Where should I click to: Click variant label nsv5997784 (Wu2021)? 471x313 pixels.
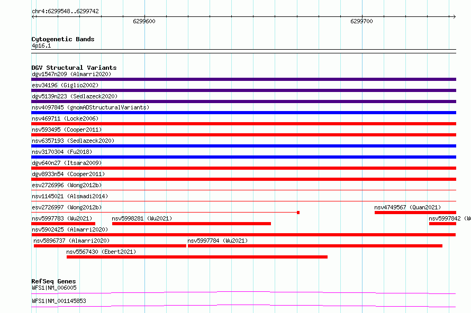point(218,241)
